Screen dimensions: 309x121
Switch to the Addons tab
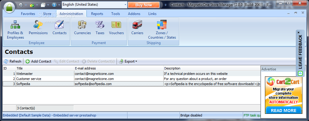pyautogui.click(x=134, y=14)
